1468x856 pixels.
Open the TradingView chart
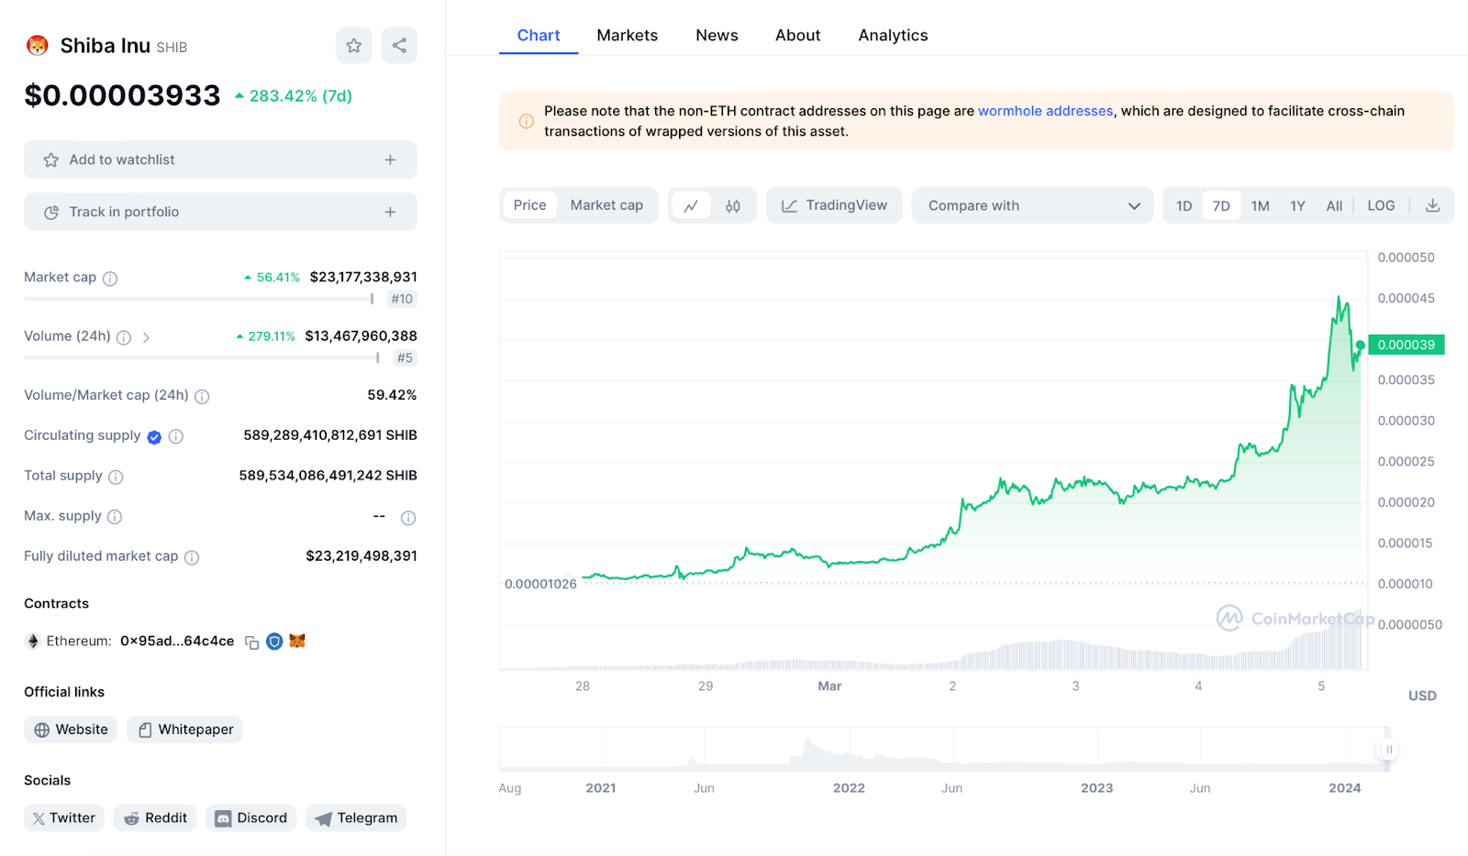click(x=834, y=205)
